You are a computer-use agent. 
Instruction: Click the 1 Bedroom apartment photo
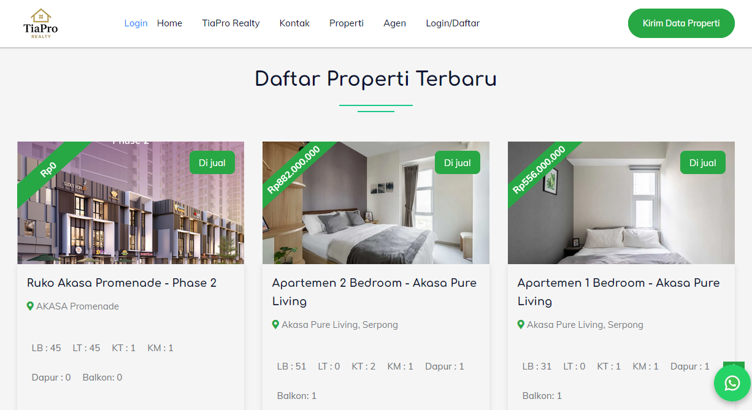(621, 203)
